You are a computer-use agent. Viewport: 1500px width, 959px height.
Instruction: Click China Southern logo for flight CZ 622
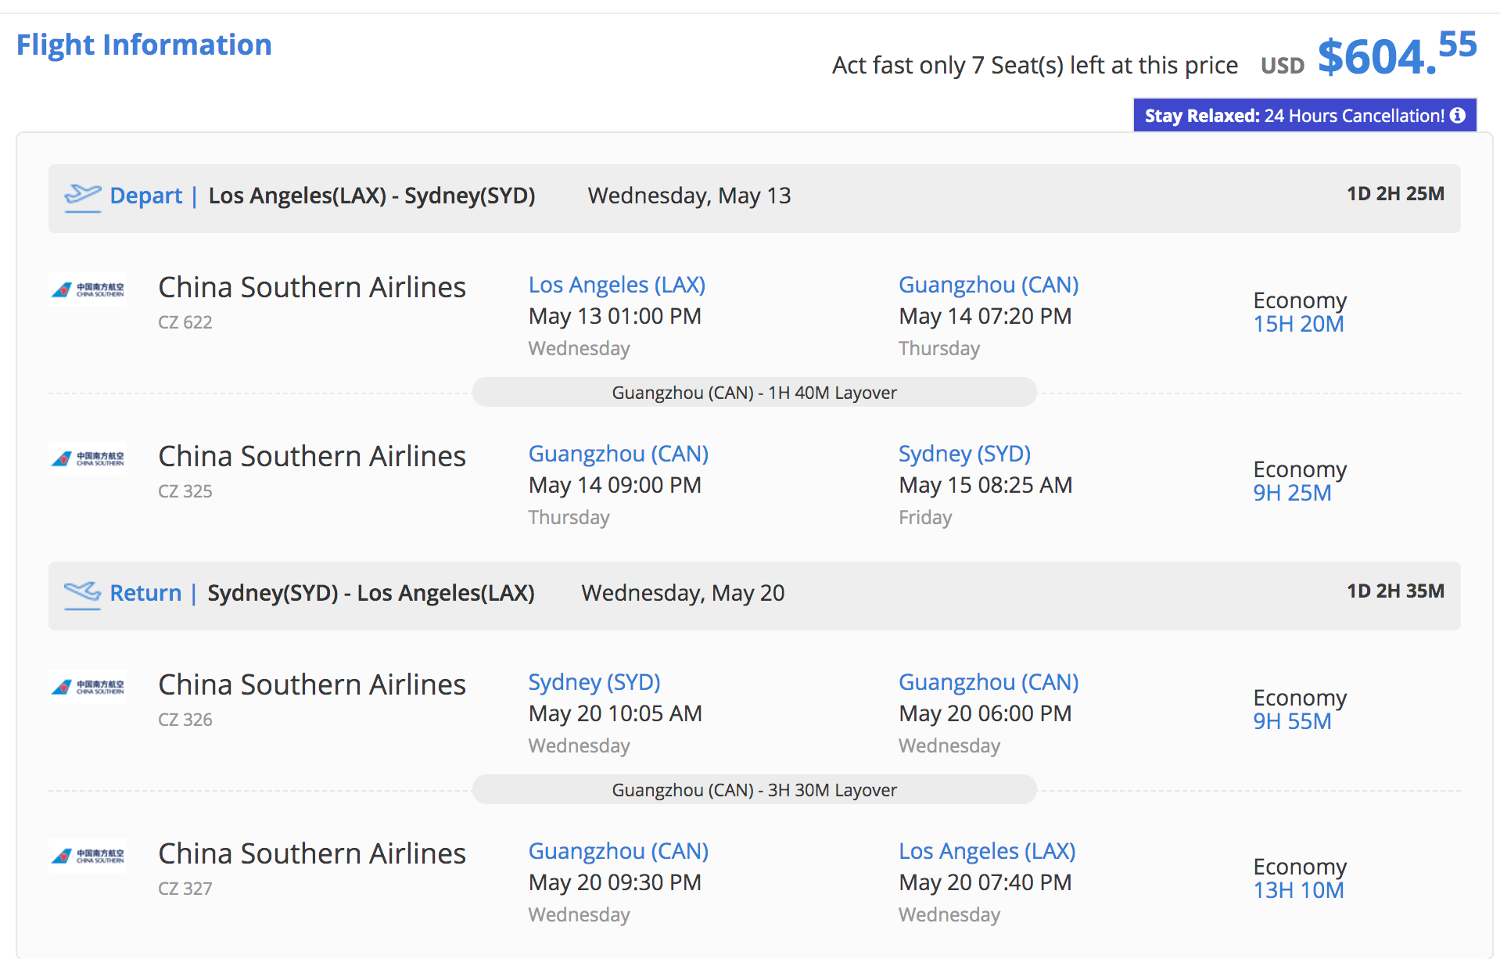pyautogui.click(x=88, y=289)
